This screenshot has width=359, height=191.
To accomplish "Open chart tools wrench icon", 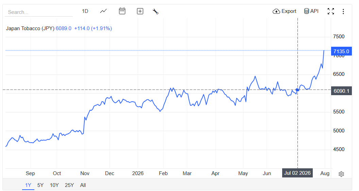I will pyautogui.click(x=155, y=12).
